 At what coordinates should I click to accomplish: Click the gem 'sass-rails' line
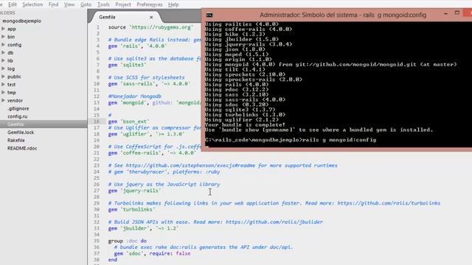coord(149,83)
